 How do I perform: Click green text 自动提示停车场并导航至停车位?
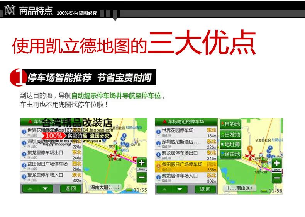pyautogui.click(x=116, y=96)
